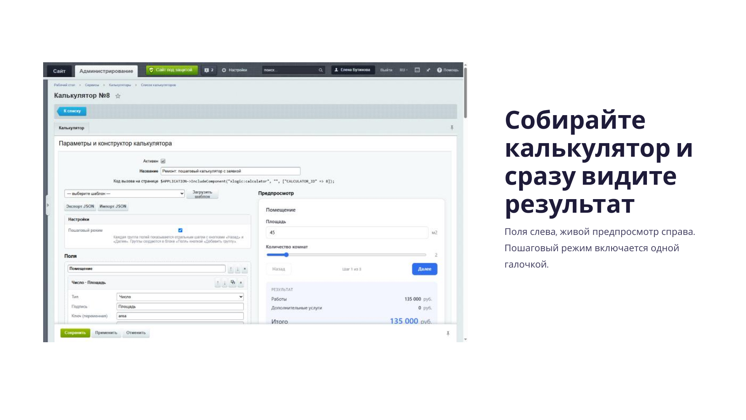Expand the collapsed left sidebar handle
746x420 pixels.
(x=48, y=205)
